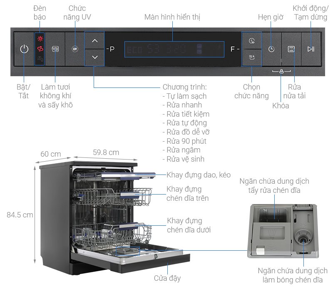Click the faucet indicator light
Screen dimensions: 333x287
tap(40, 59)
